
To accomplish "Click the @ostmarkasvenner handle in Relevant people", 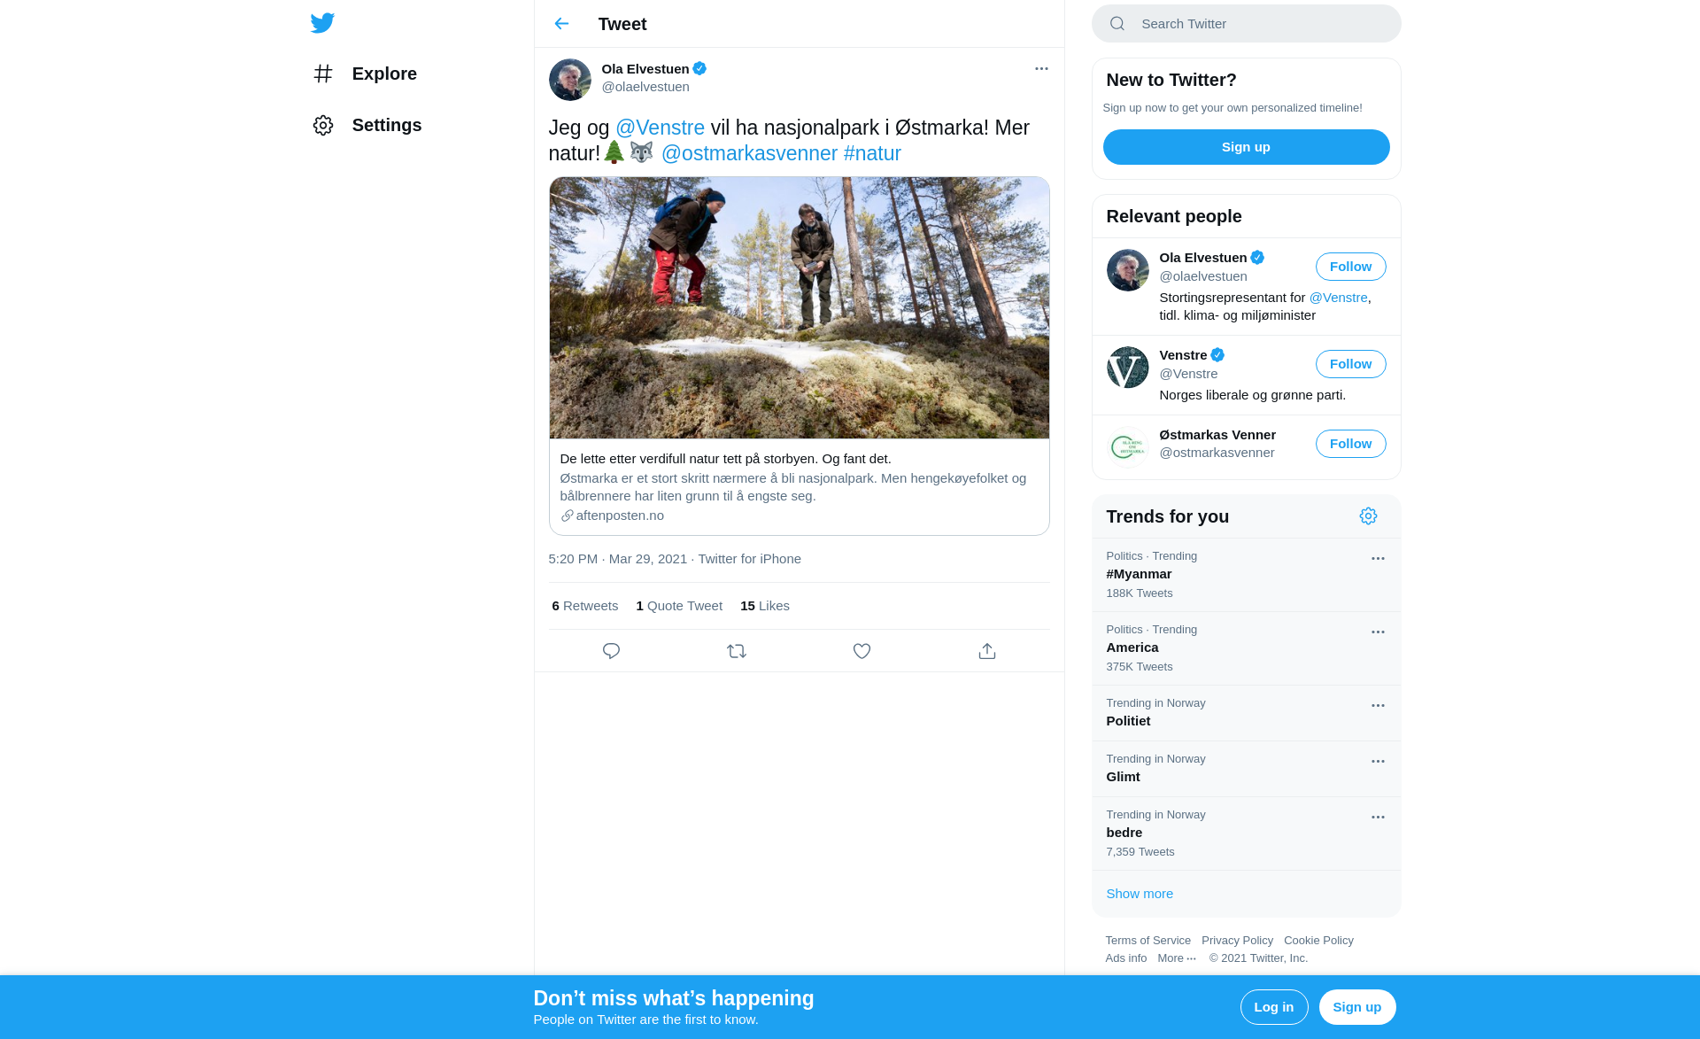I will [1217, 453].
